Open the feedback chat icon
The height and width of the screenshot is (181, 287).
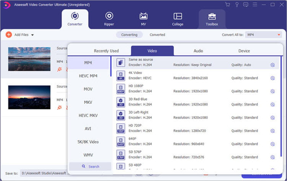point(246,5)
